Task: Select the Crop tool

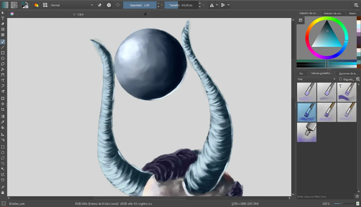Action: 3,109
